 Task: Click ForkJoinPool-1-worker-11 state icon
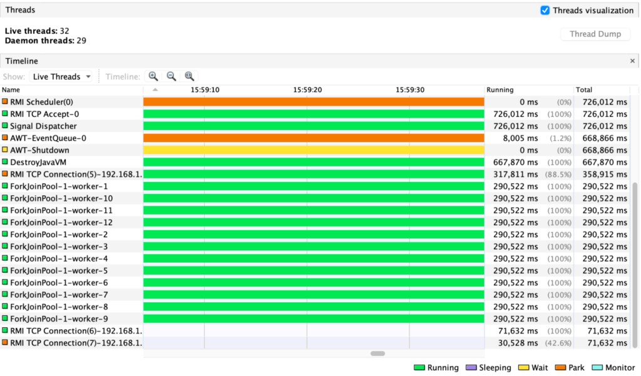[x=5, y=210]
